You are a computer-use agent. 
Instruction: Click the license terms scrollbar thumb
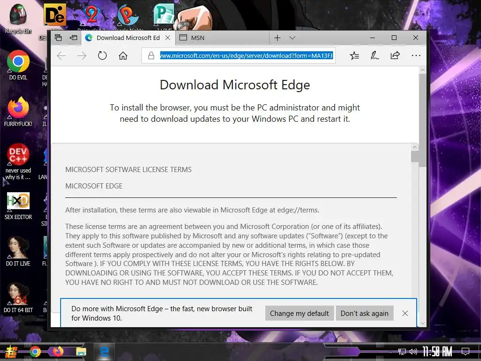pyautogui.click(x=415, y=157)
